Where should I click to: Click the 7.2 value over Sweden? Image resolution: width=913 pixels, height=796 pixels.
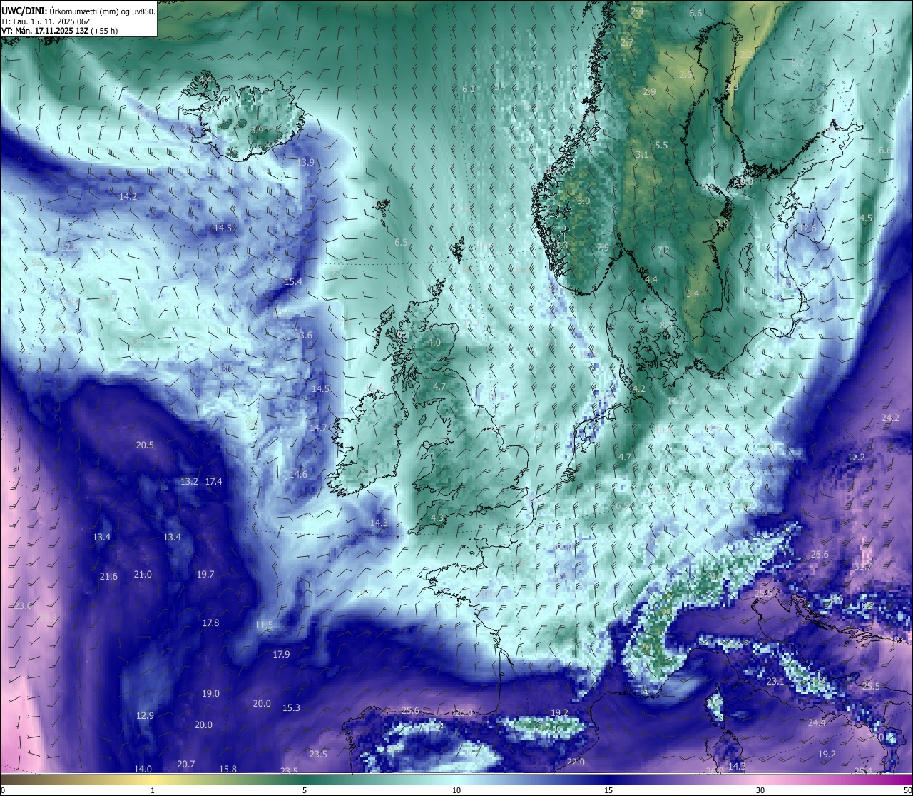pos(663,251)
